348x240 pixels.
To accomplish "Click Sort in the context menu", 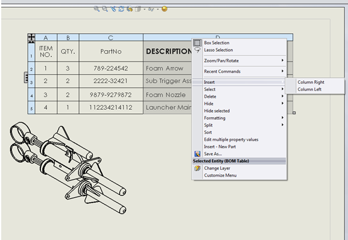I will coord(239,132).
